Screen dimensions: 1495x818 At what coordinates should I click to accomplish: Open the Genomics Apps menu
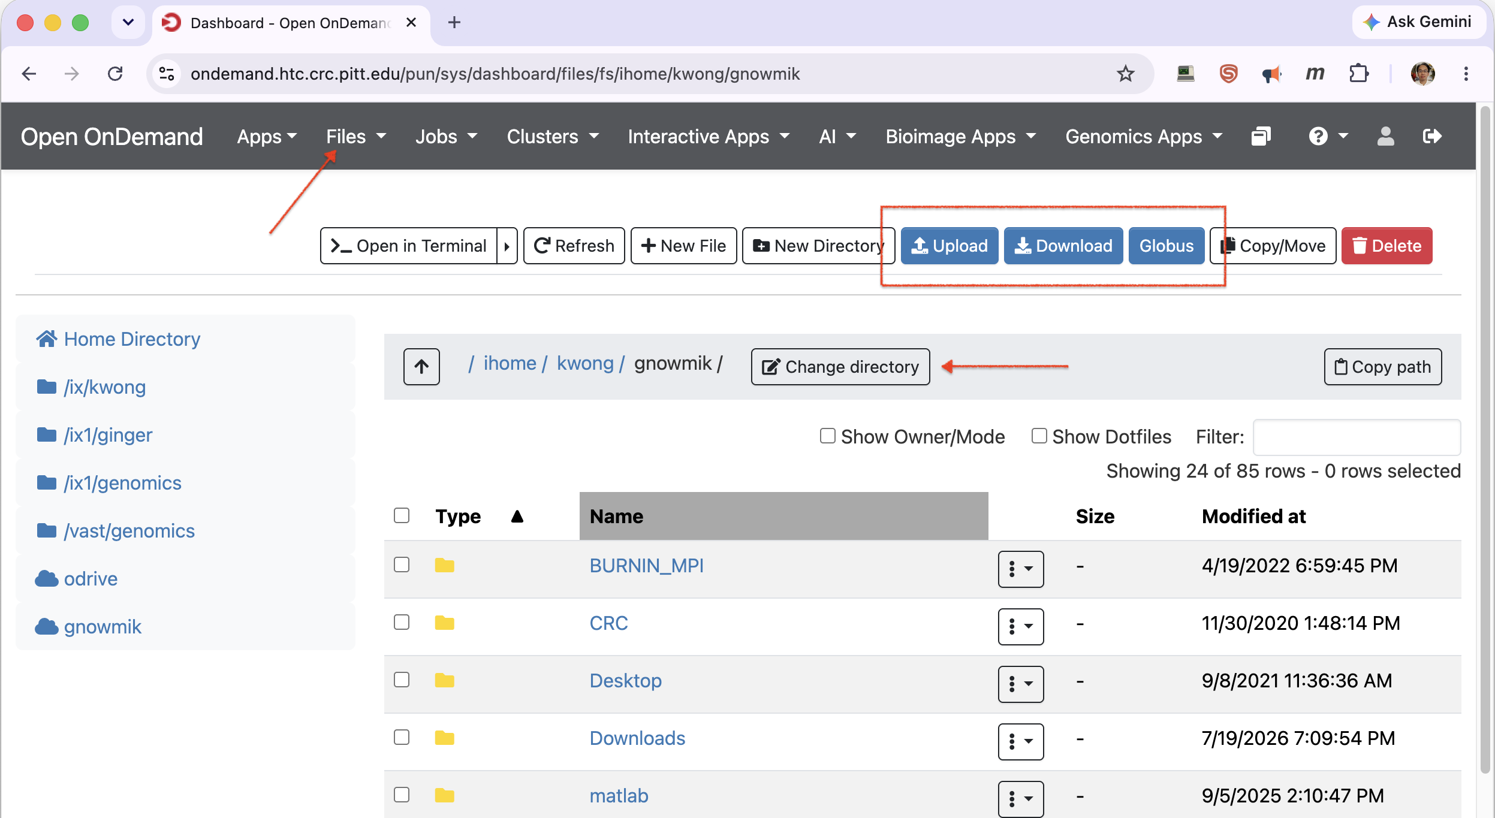(1144, 137)
